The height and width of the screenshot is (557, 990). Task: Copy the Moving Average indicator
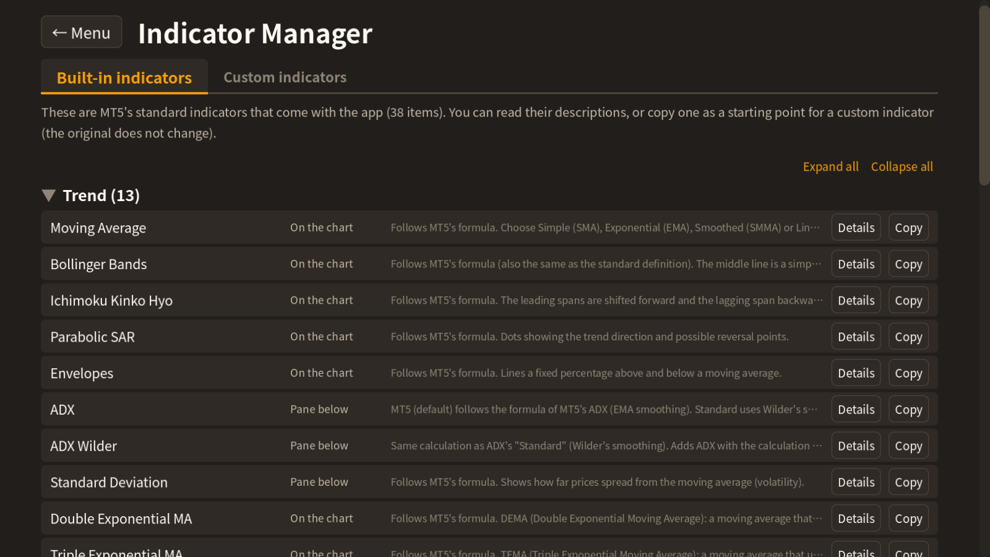908,228
